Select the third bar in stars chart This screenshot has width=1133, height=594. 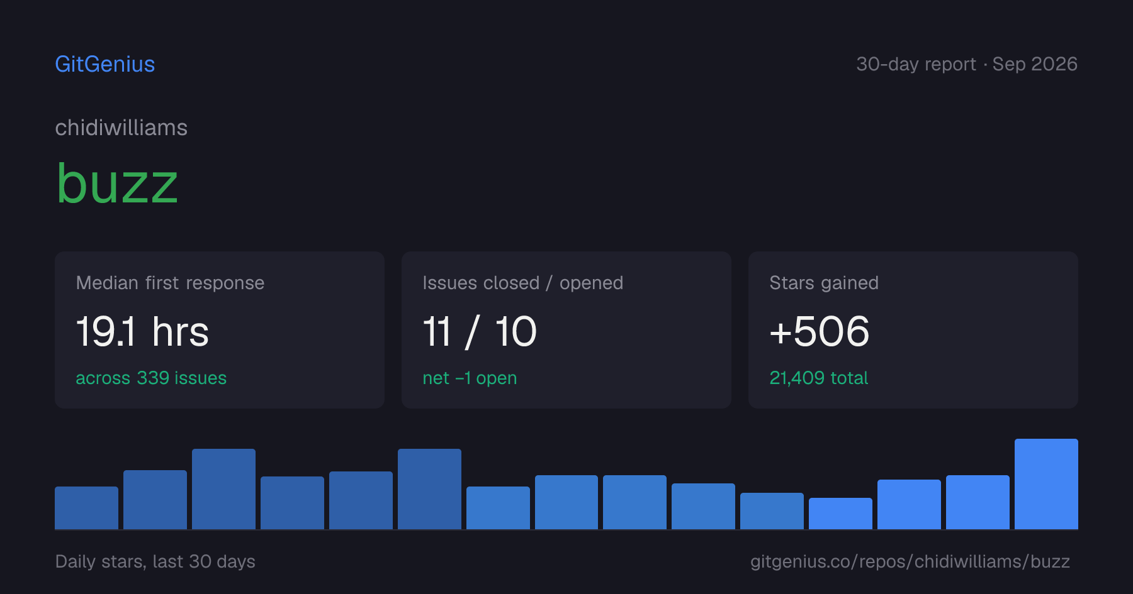click(223, 489)
